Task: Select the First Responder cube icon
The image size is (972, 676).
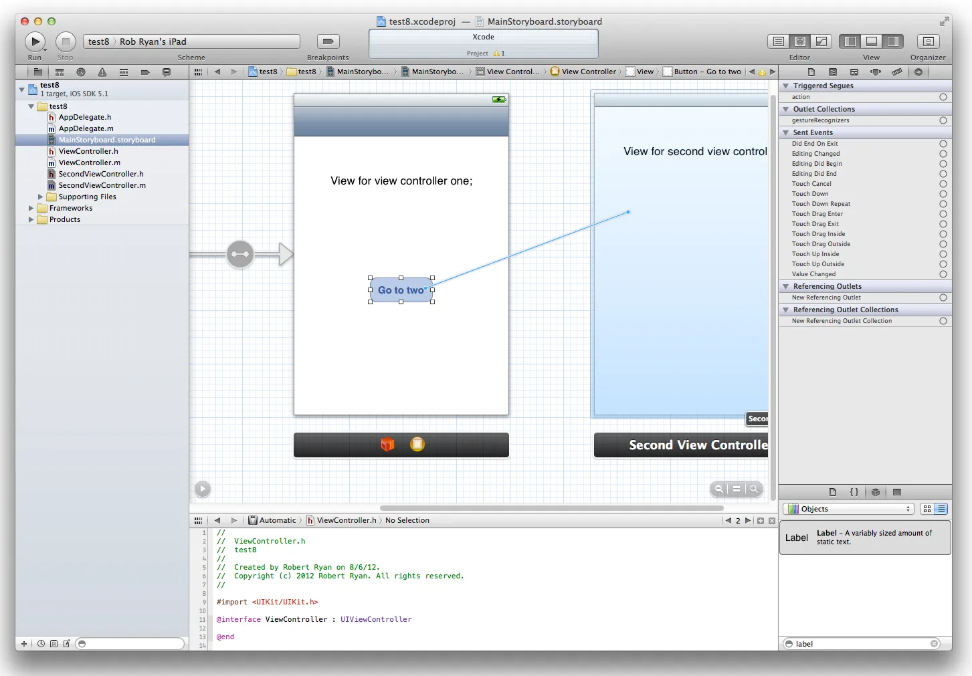Action: click(387, 445)
